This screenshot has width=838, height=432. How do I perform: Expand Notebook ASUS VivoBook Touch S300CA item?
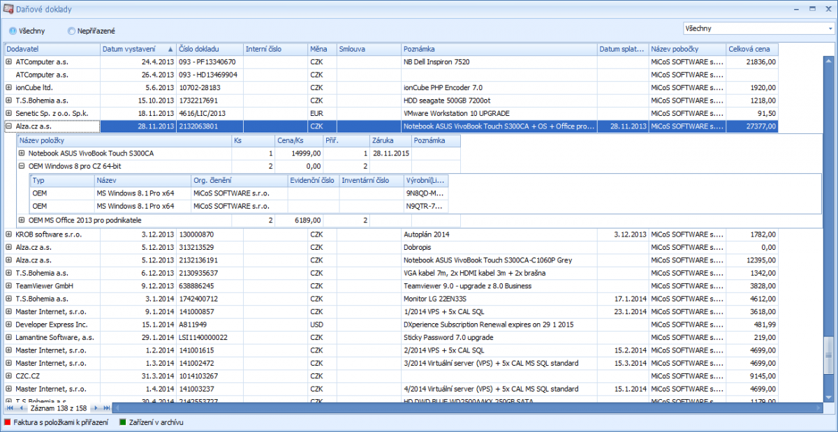coord(22,153)
